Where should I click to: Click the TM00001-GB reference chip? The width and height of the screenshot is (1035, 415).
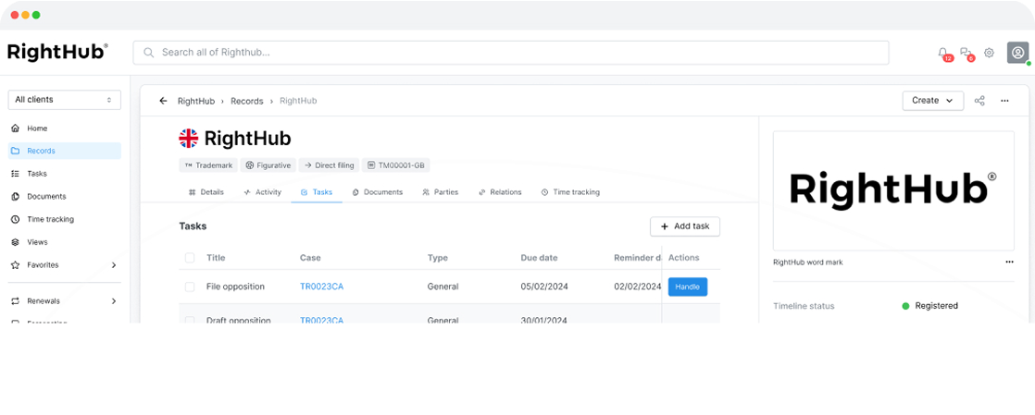tap(396, 165)
